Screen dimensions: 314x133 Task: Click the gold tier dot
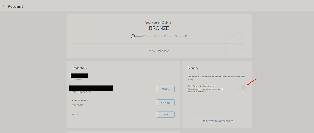click(155, 36)
